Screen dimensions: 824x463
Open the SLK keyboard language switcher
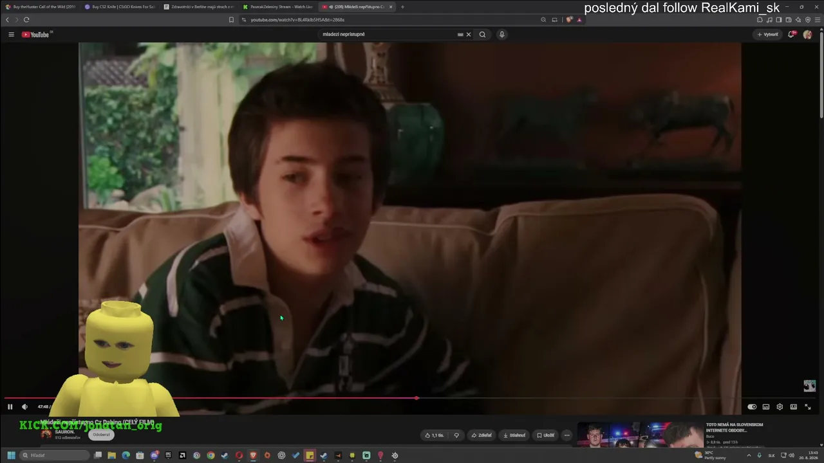(771, 455)
